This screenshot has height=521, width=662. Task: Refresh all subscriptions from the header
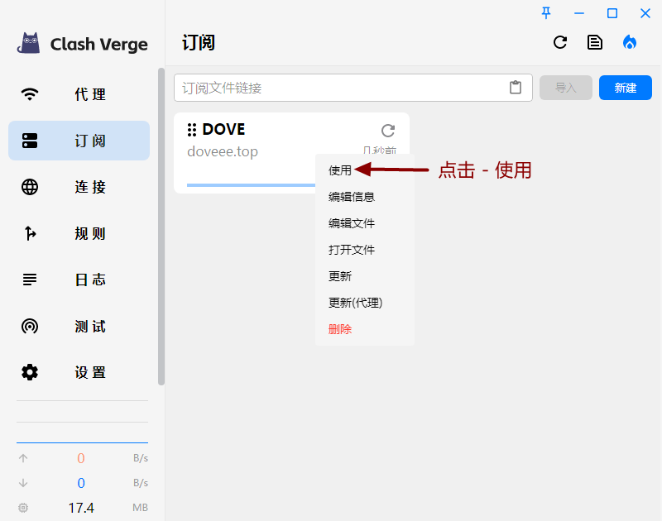pyautogui.click(x=560, y=42)
